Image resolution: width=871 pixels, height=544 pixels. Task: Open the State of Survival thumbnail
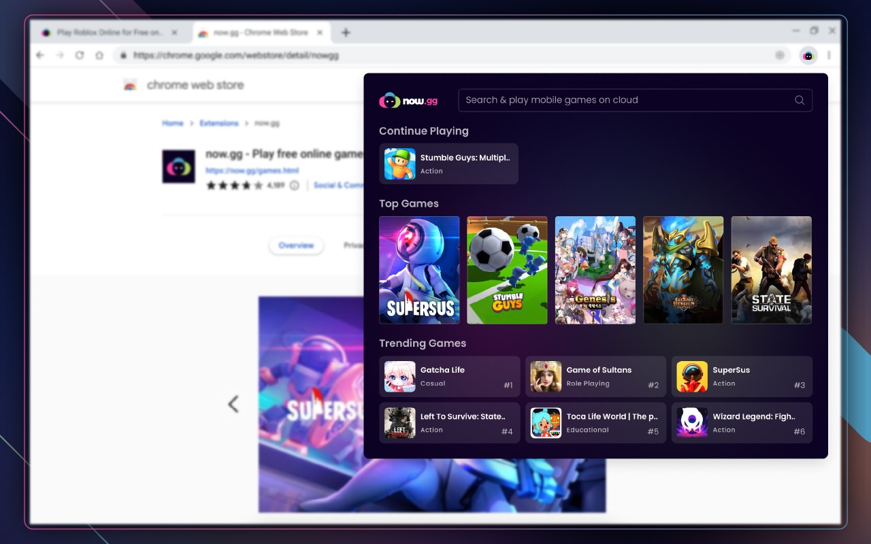pyautogui.click(x=771, y=270)
